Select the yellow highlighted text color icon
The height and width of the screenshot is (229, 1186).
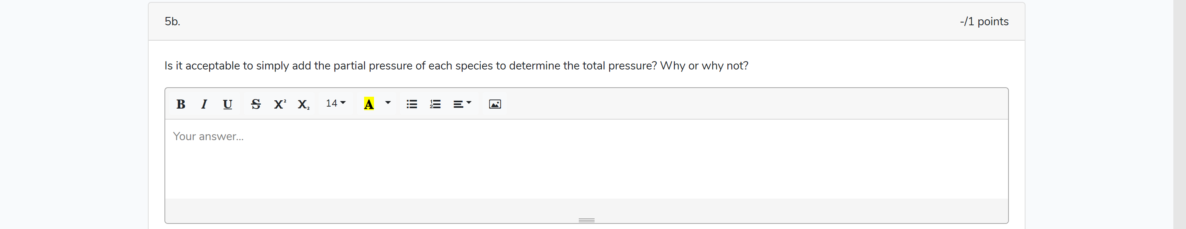tap(368, 104)
